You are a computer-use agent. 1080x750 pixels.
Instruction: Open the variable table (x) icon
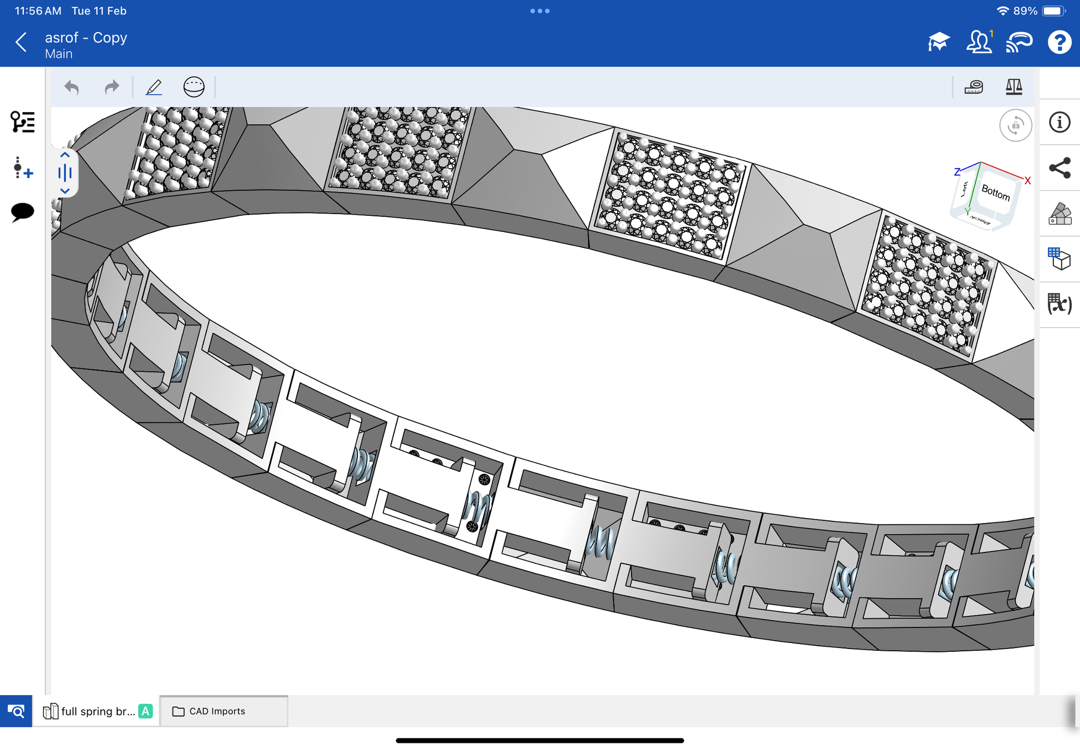(1059, 304)
